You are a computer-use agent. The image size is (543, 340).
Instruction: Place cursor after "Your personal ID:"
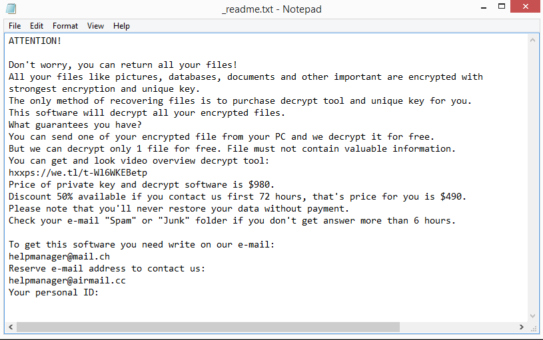pos(100,293)
